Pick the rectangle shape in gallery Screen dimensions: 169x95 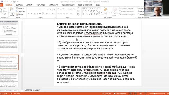[x=92, y=8]
